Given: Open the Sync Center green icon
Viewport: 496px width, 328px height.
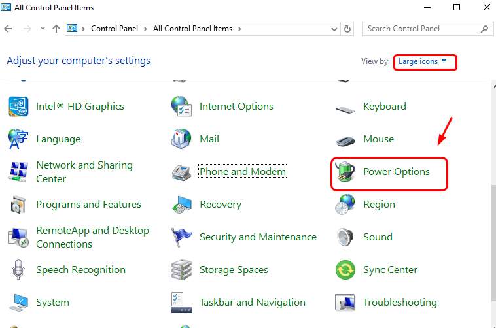Looking at the screenshot, I should [x=345, y=270].
